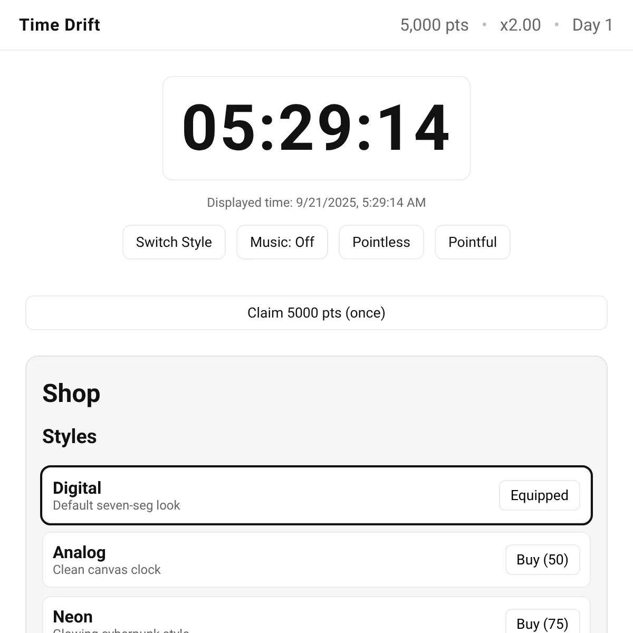The image size is (633, 633).
Task: Toggle the Music: Off button
Action: (x=282, y=242)
